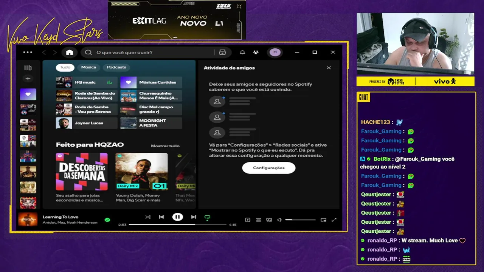Open the H profile avatar menu
Viewport: 484px width, 272px height.
pos(275,52)
